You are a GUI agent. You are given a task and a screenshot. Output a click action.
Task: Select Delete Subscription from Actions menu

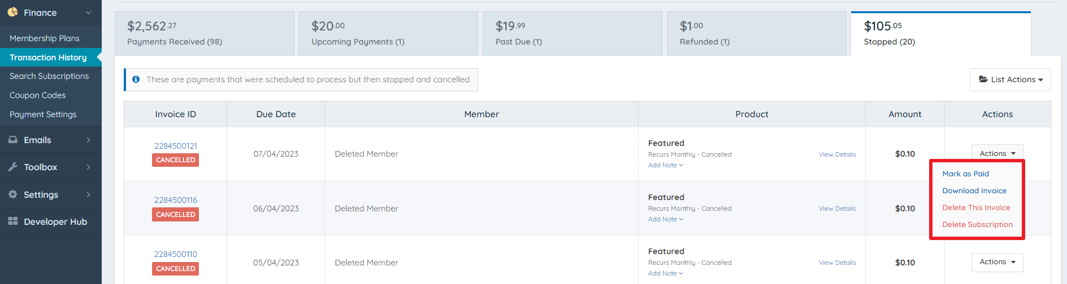click(x=977, y=224)
